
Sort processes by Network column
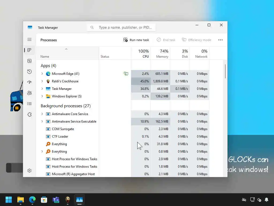(x=200, y=53)
